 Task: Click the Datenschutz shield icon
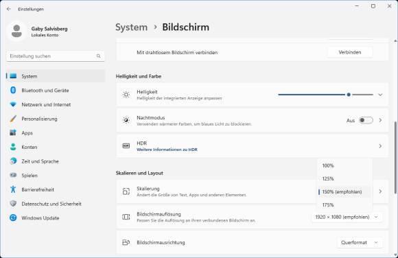coord(13,203)
